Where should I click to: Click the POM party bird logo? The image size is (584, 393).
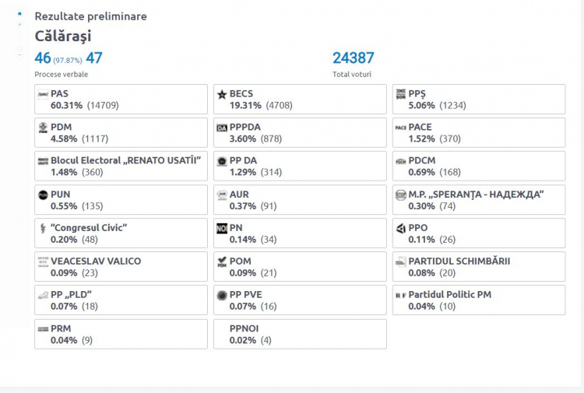click(x=222, y=261)
